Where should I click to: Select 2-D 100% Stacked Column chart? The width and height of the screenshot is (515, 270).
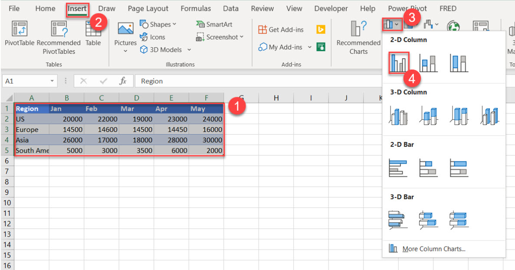click(459, 63)
